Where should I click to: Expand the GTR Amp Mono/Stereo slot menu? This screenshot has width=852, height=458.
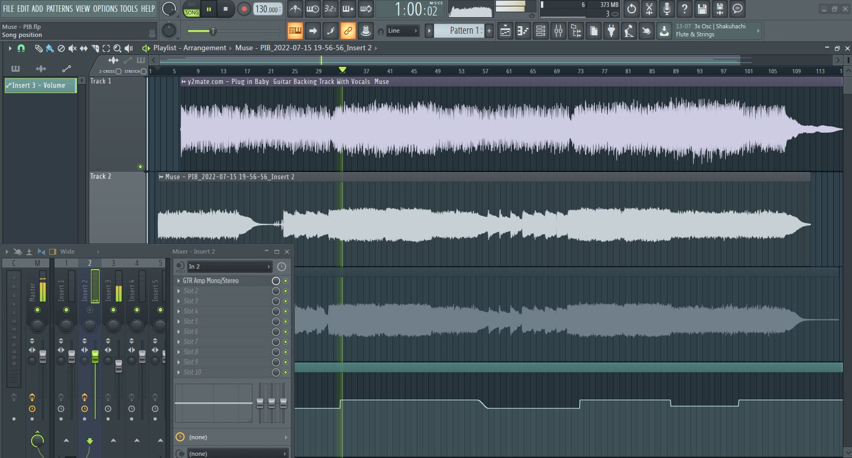coord(179,281)
